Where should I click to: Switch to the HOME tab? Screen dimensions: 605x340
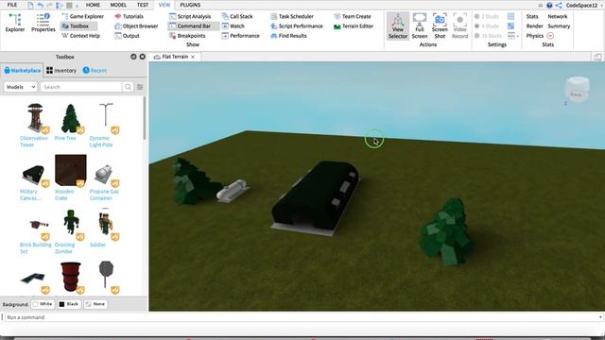(x=93, y=5)
